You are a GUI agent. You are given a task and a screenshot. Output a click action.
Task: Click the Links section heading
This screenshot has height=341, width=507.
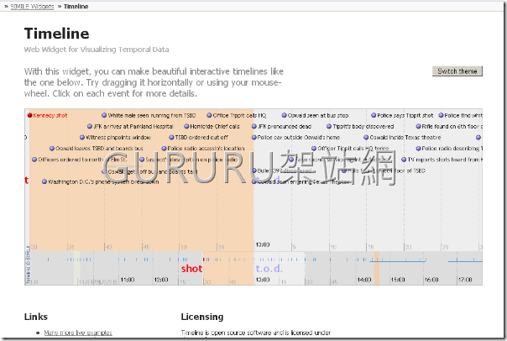point(36,317)
